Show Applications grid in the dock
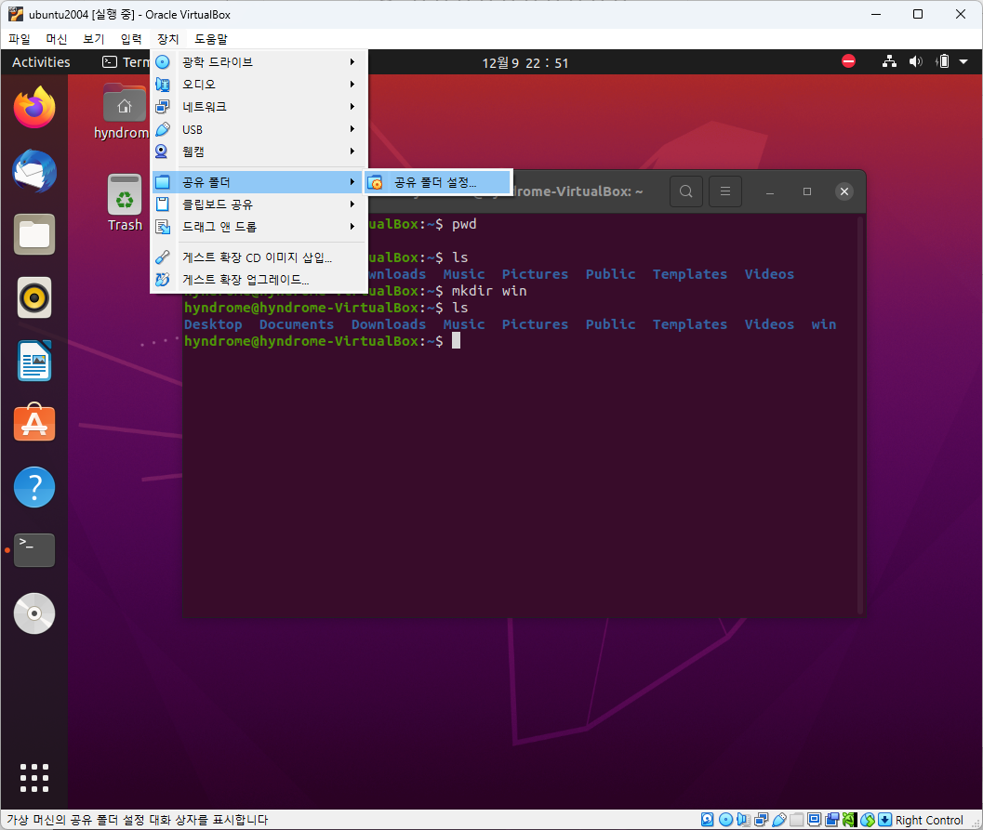 pyautogui.click(x=34, y=778)
